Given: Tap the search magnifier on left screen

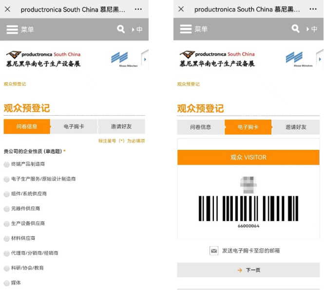Looking at the screenshot, I should [x=121, y=29].
